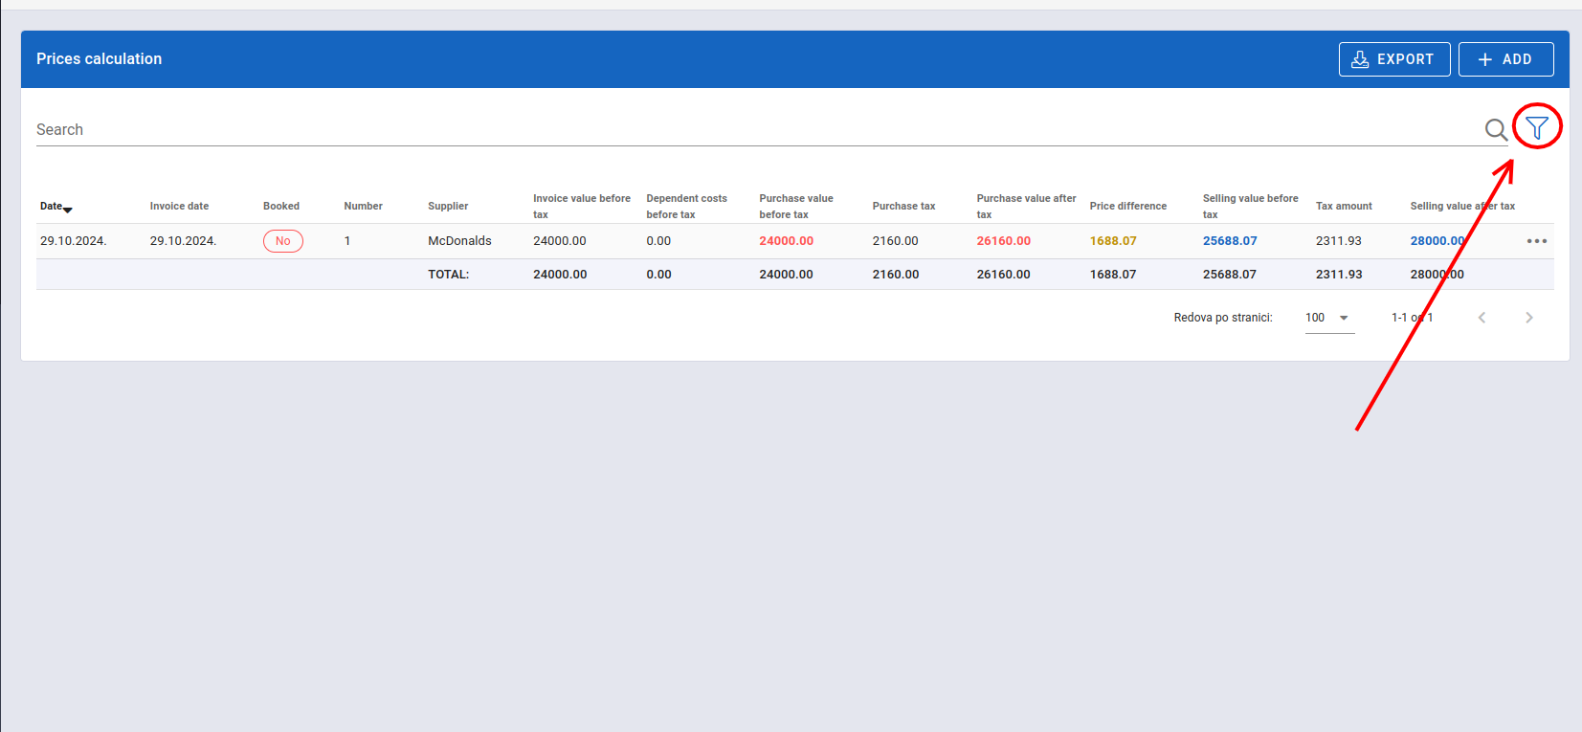1582x732 pixels.
Task: Sort by Purchase value after tax header
Action: [1026, 206]
